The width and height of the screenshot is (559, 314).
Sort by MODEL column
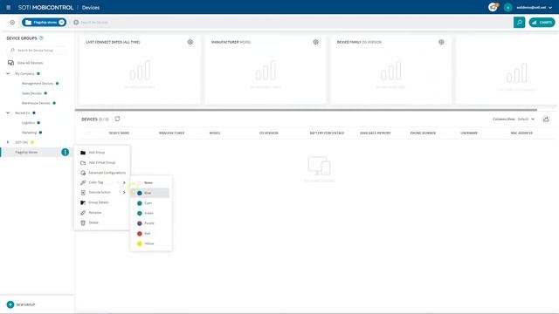pyautogui.click(x=215, y=133)
